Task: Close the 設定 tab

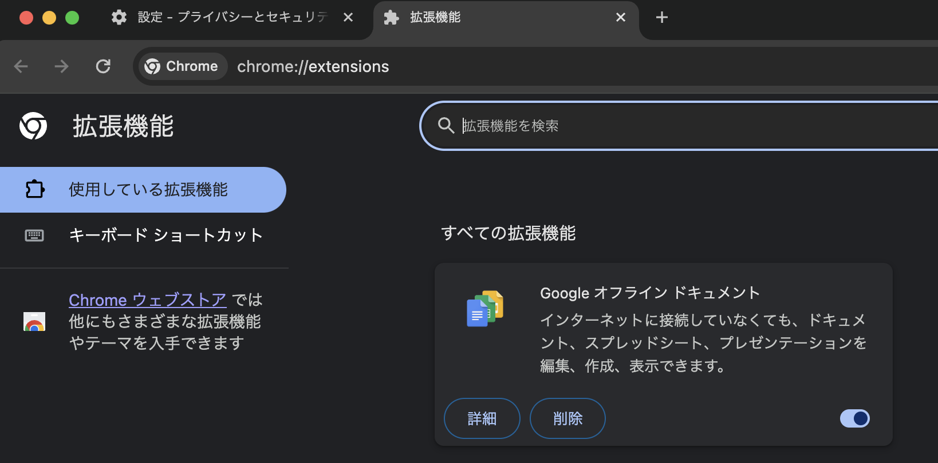Action: coord(348,17)
